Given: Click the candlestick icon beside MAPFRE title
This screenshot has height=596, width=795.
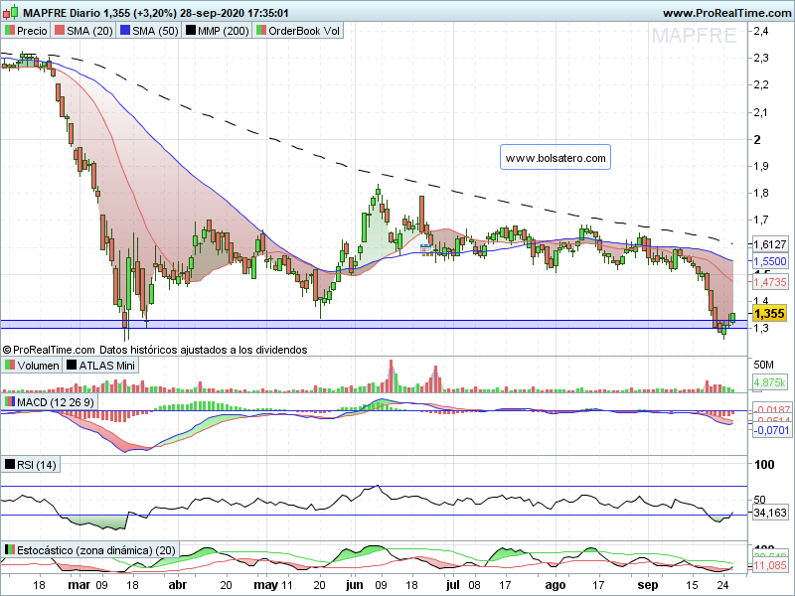Looking at the screenshot, I should pos(11,12).
